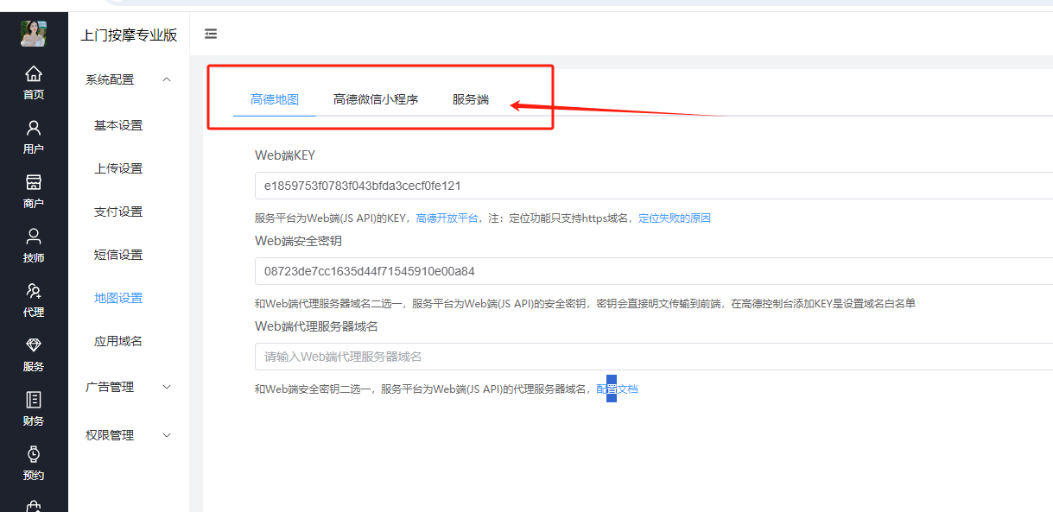Open 短信设置 menu item
The height and width of the screenshot is (512, 1053).
click(x=118, y=255)
